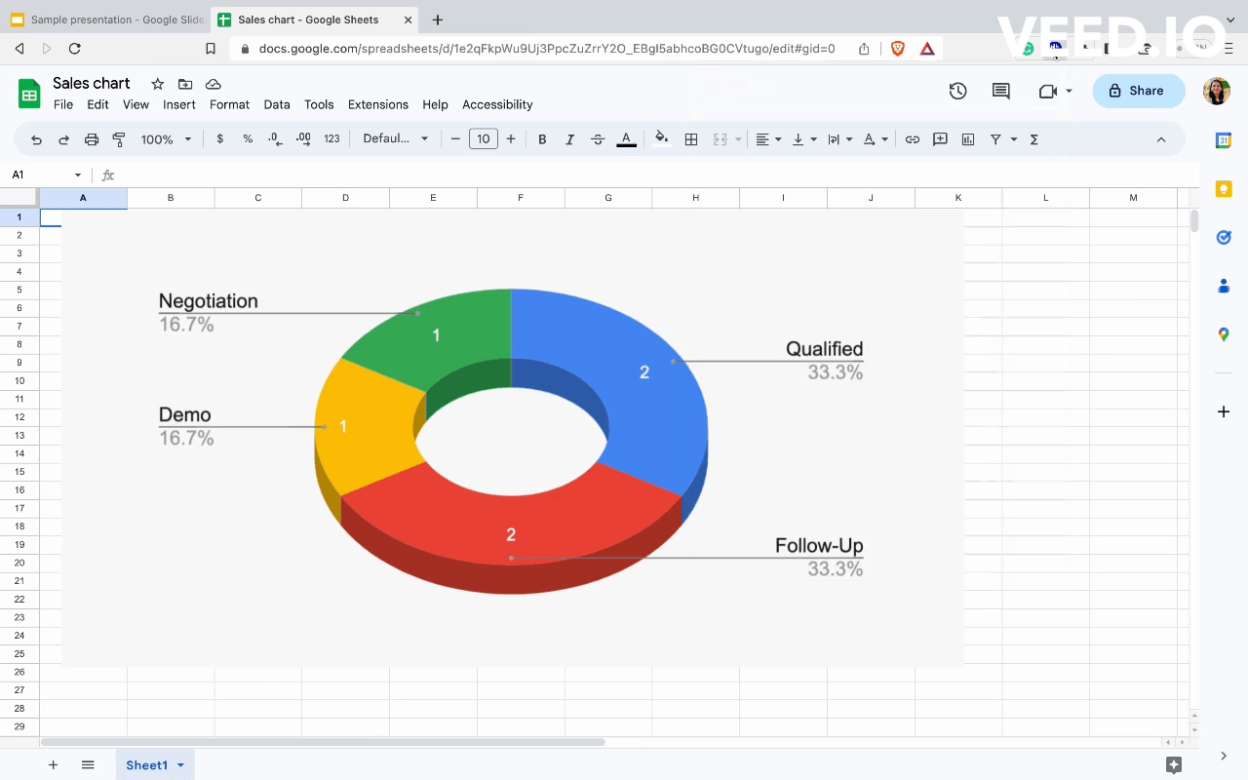This screenshot has width=1248, height=780.
Task: Open the text color picker
Action: (x=627, y=139)
